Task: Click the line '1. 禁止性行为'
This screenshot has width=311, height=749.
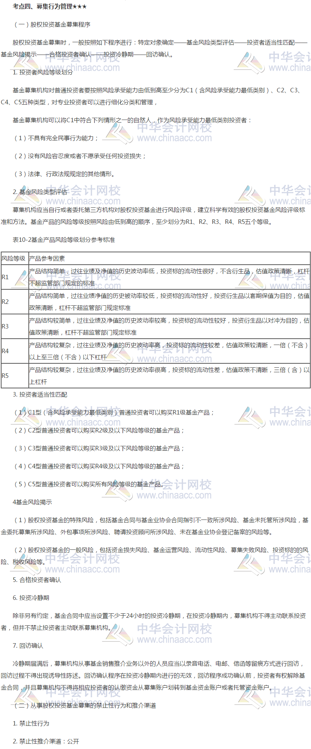Action: pos(31,723)
